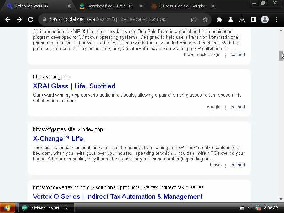Screen dimensions: 284x213
Task: Restore down the browser window
Action: (263, 3)
